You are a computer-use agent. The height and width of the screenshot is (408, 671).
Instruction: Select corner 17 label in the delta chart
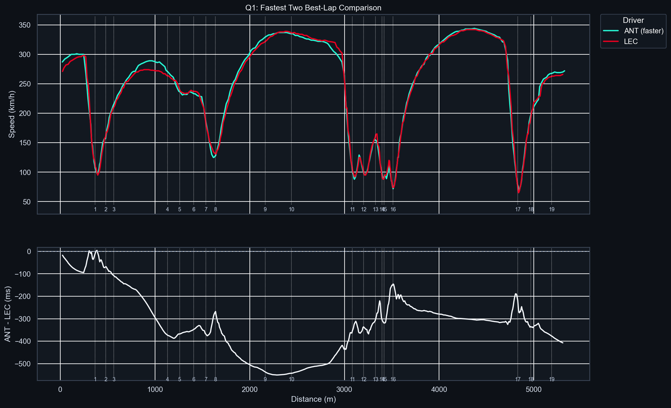coord(518,379)
